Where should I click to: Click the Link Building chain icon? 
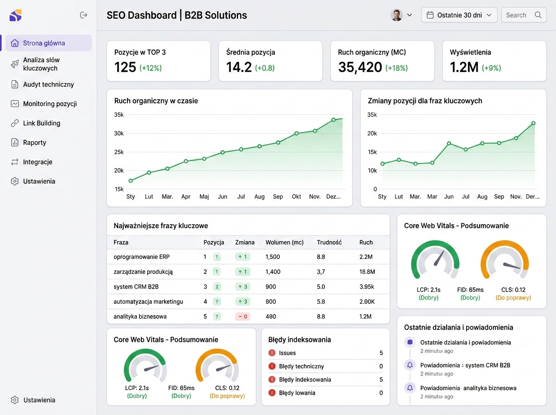[15, 123]
